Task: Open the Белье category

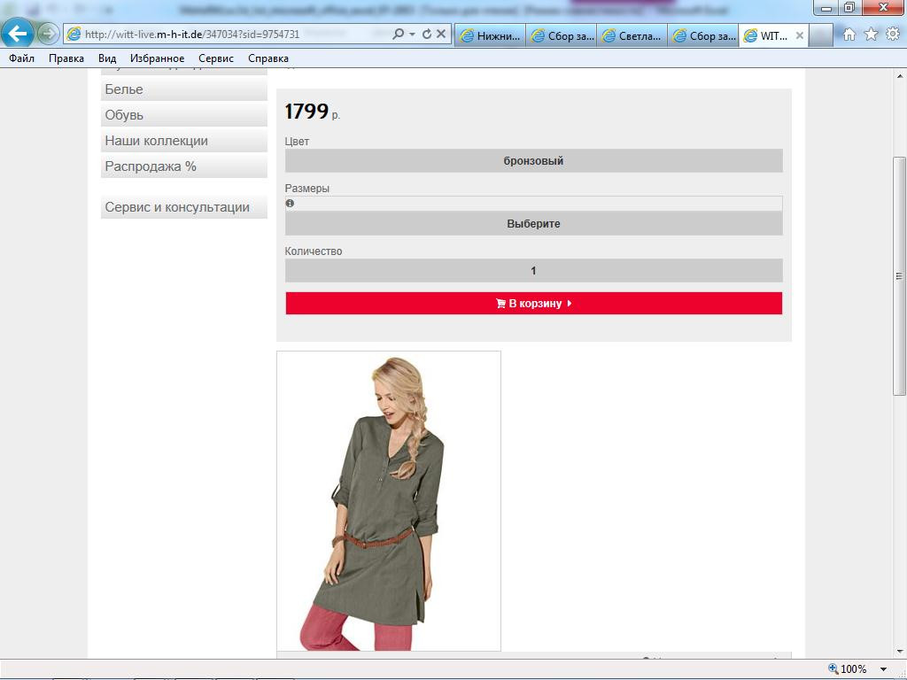Action: pos(184,89)
